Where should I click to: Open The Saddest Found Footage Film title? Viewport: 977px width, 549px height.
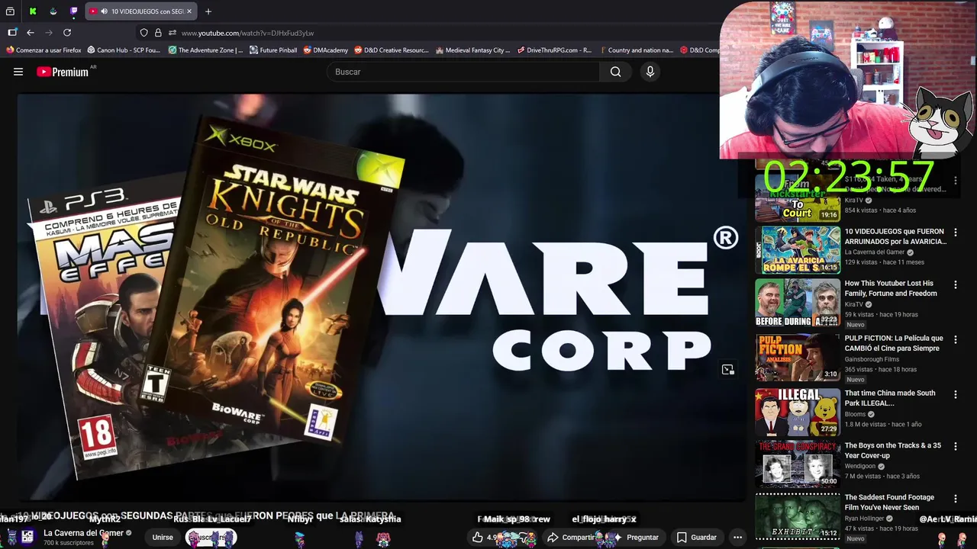889,502
